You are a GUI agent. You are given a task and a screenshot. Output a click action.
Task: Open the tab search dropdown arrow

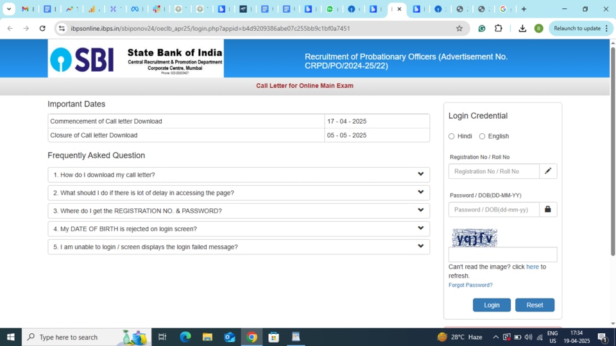coord(8,9)
